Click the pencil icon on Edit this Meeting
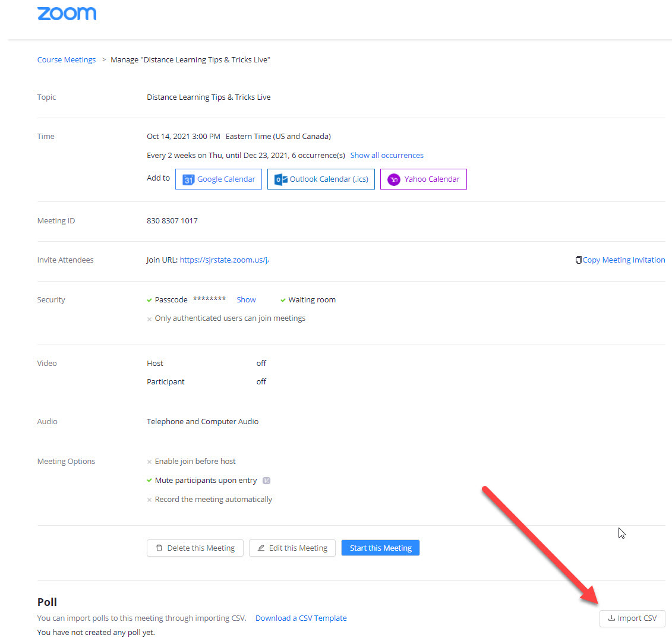The height and width of the screenshot is (641, 672). pos(260,548)
